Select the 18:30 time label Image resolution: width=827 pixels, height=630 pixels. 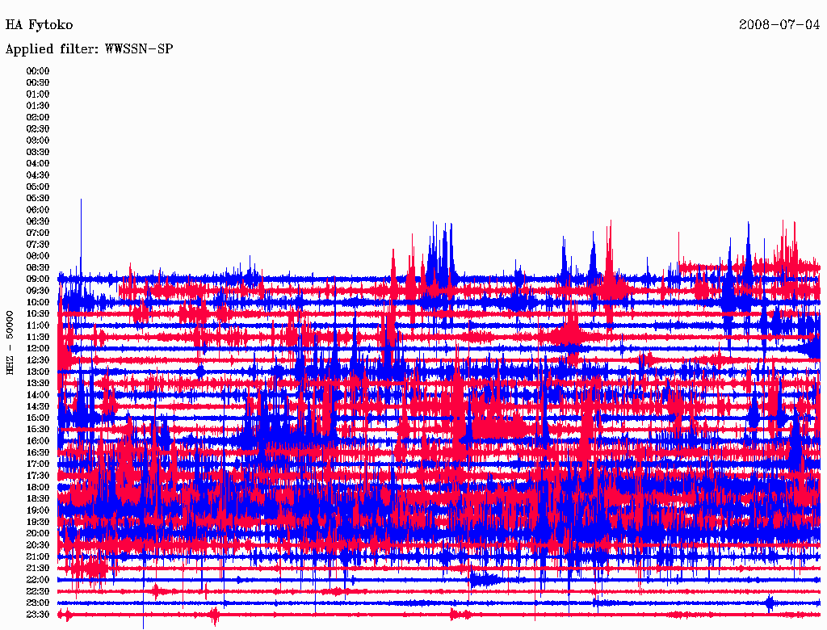tap(38, 499)
